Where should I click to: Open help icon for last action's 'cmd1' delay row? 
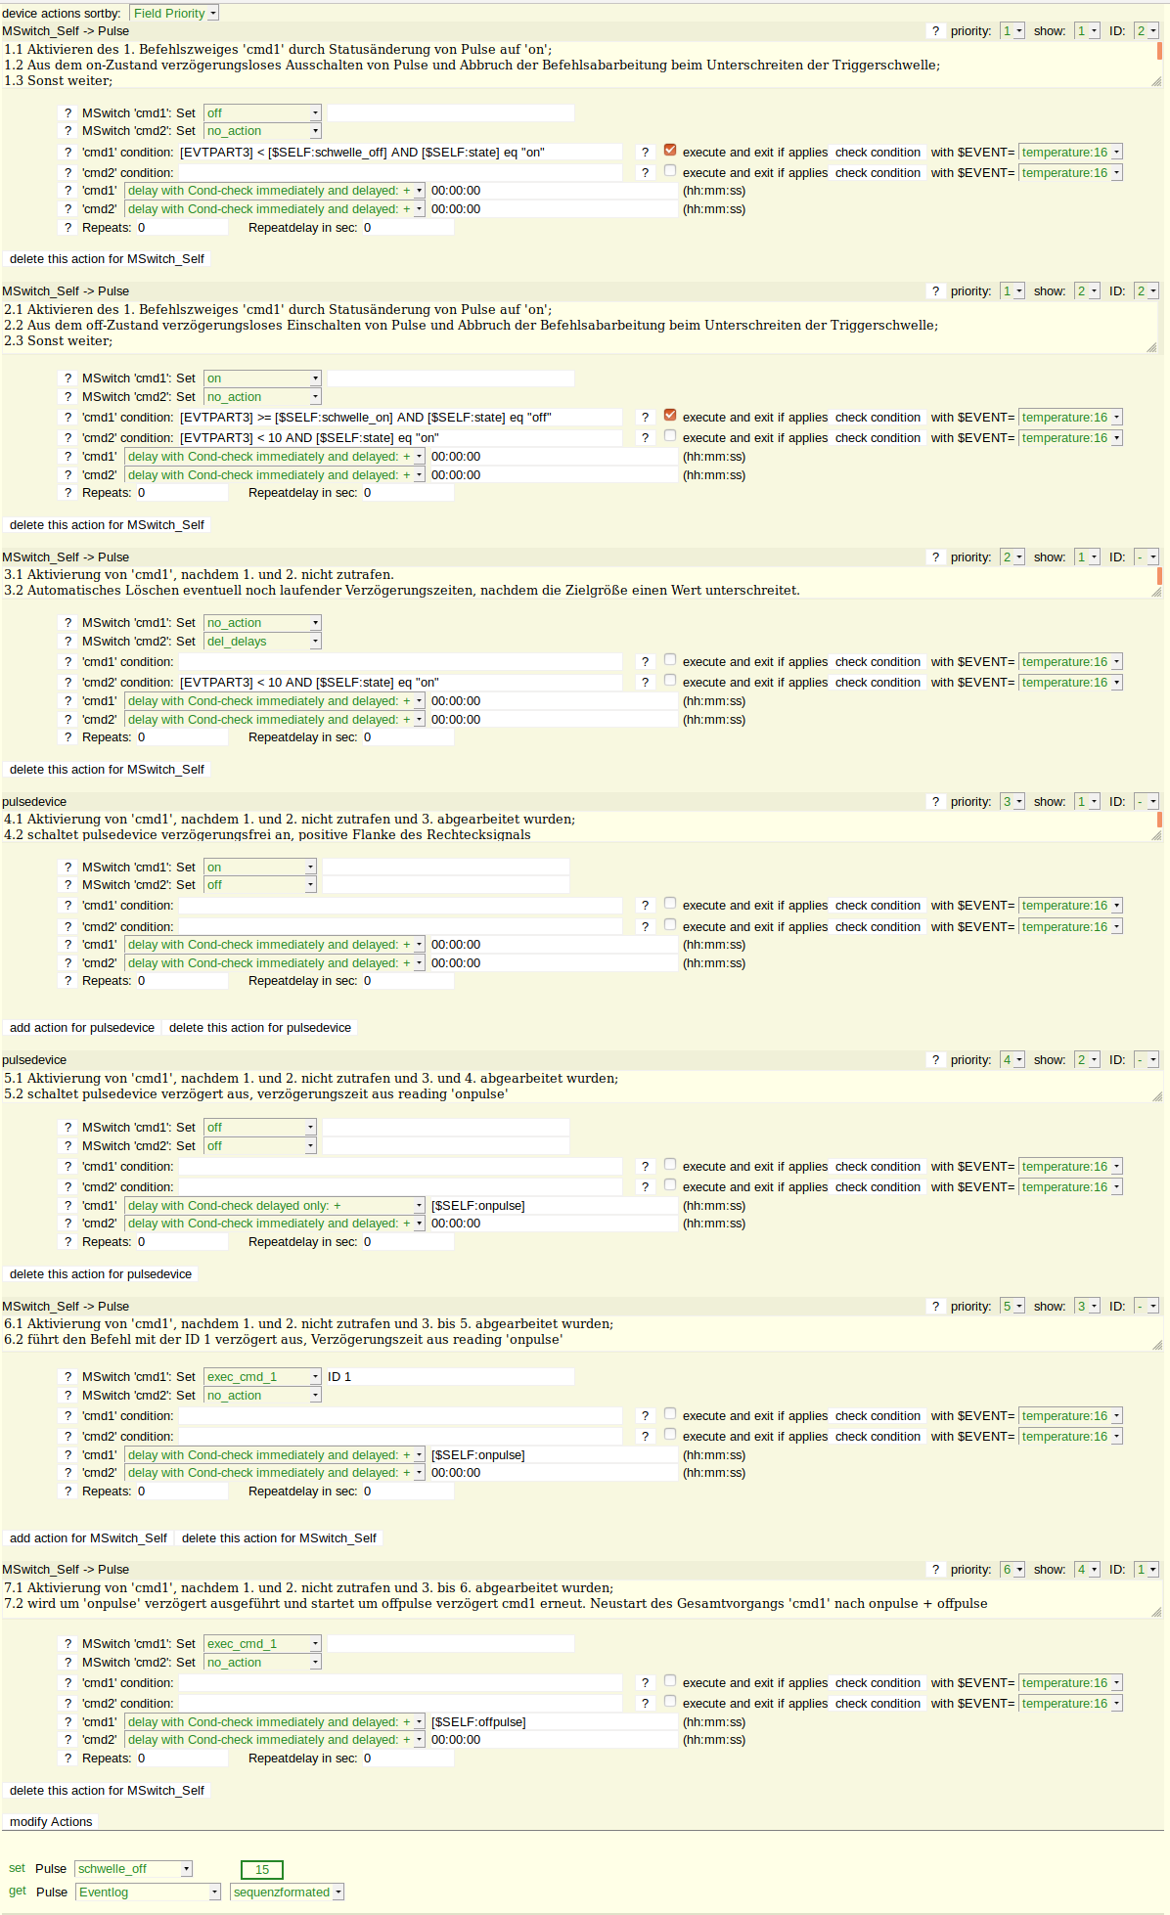[x=67, y=1722]
